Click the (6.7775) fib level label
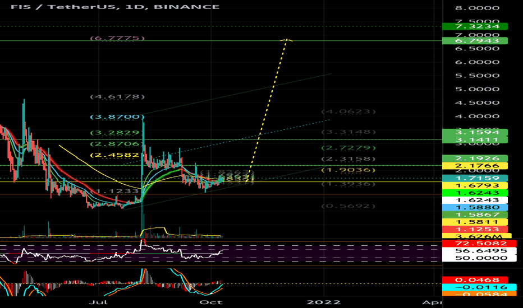Image resolution: width=523 pixels, height=308 pixels. pos(117,38)
